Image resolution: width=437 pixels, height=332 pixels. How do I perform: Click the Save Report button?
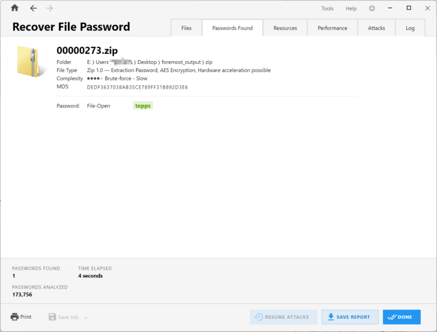tap(350, 317)
